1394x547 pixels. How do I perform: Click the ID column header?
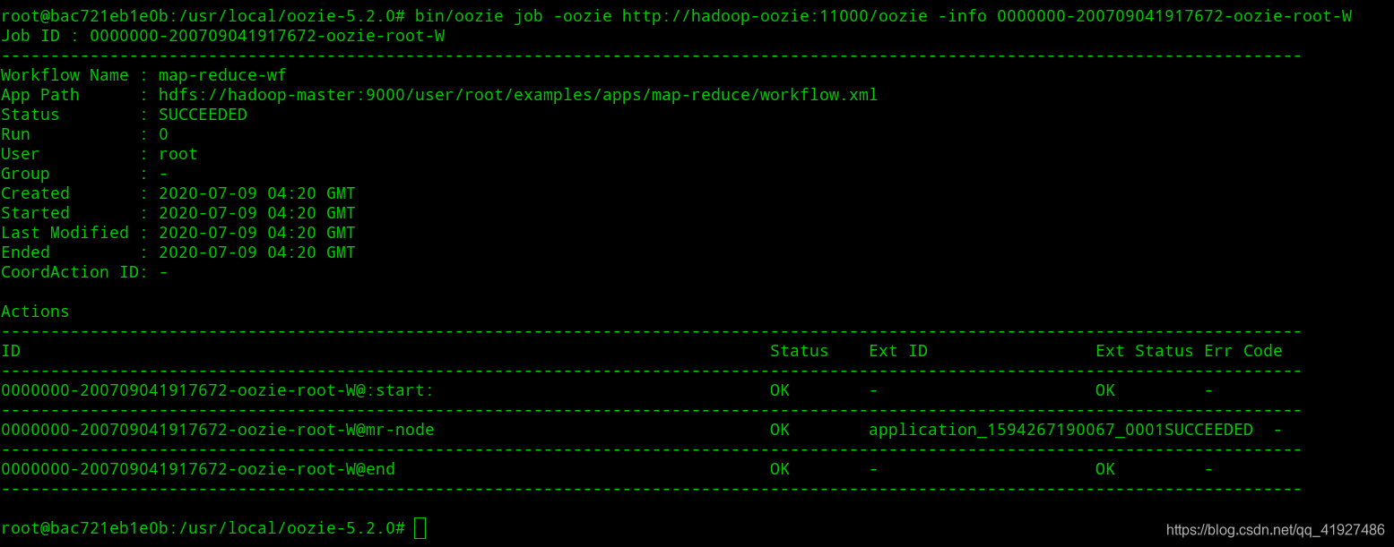pos(11,351)
